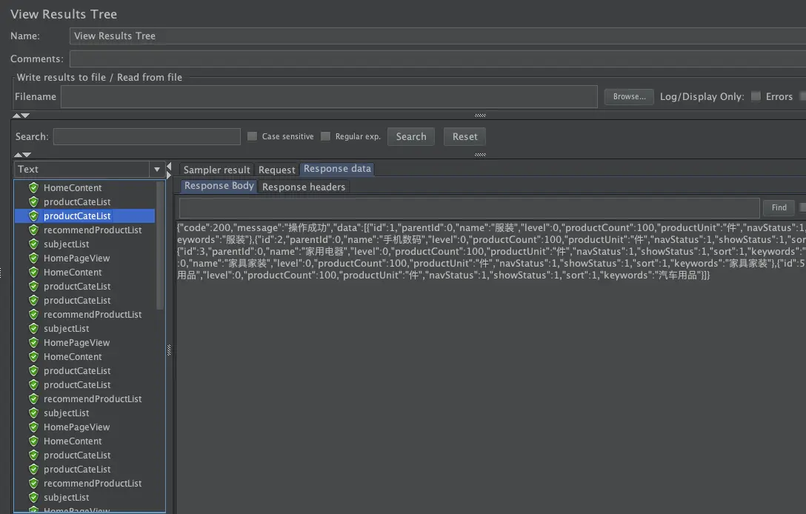The image size is (806, 514).
Task: Select the Response Body sub-tab
Action: [219, 186]
